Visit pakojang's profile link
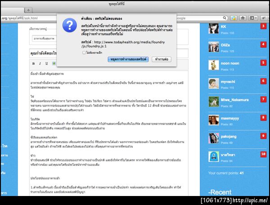 229,137
